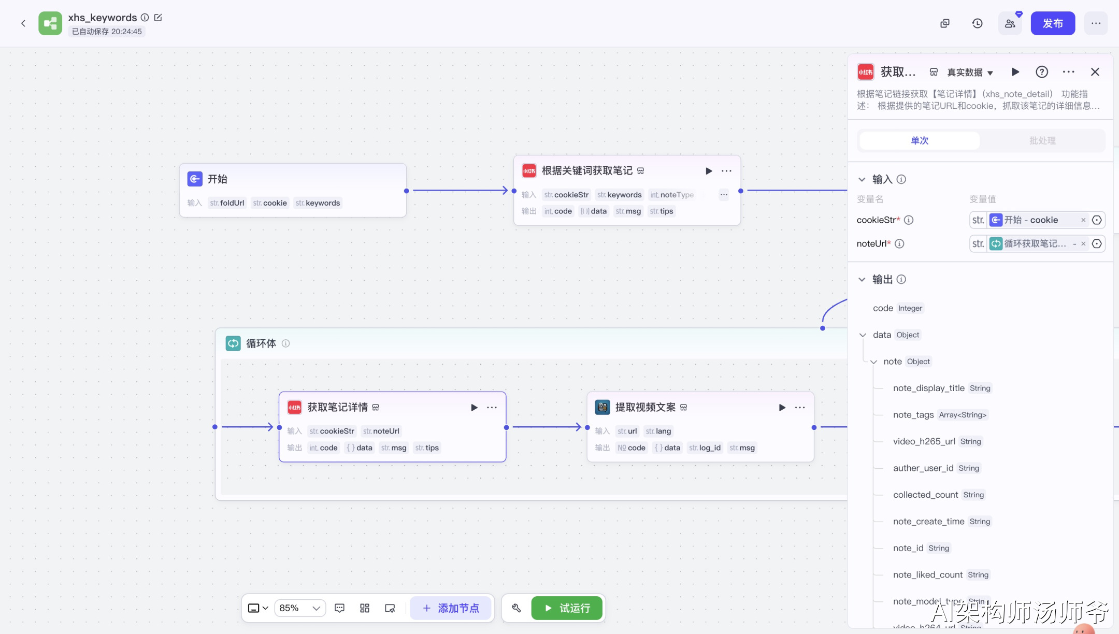Collapse the note Object tree item

point(874,362)
